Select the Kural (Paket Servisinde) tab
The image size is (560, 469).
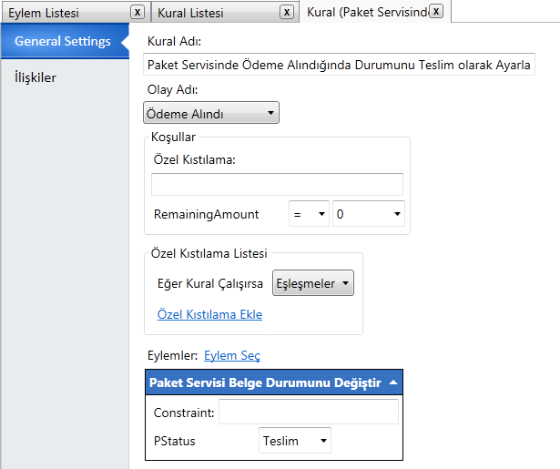[x=366, y=13]
